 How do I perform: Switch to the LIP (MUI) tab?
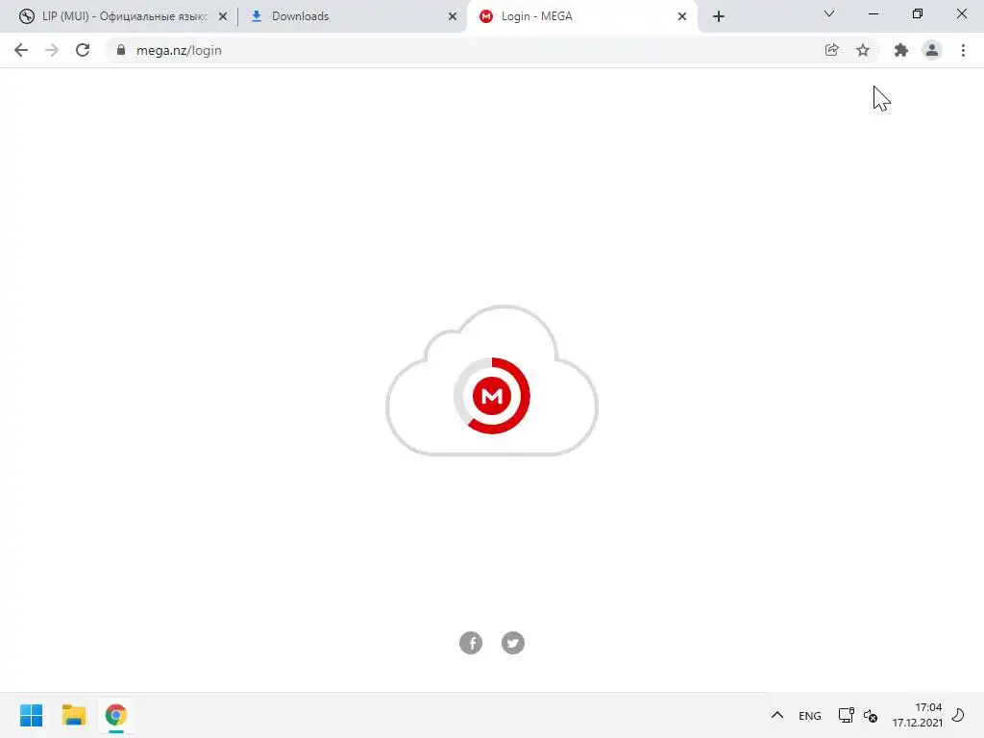click(x=122, y=16)
